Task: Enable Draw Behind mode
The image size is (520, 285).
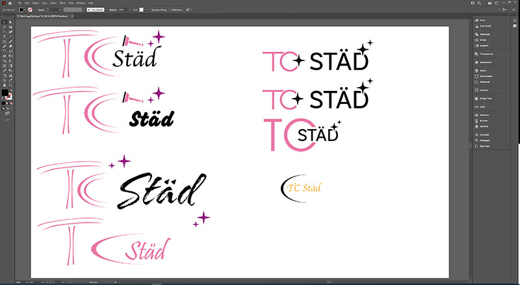Action: tap(7, 108)
